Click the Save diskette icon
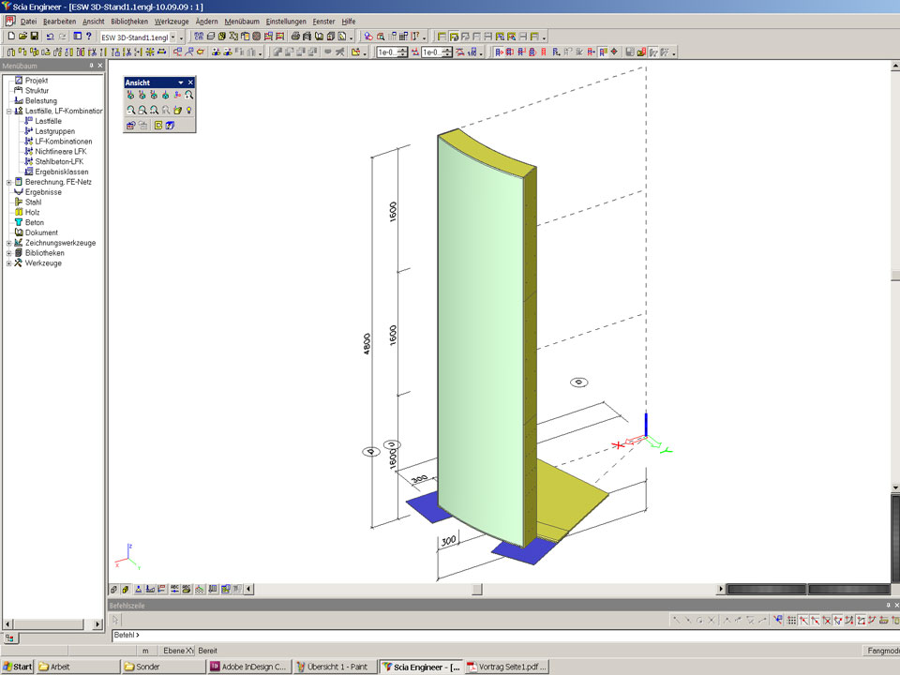Screen dimensions: 900x675 pyautogui.click(x=35, y=36)
